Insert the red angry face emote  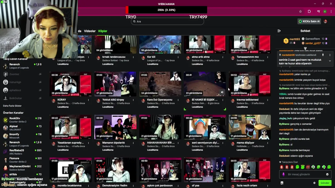pyautogui.click(x=308, y=167)
